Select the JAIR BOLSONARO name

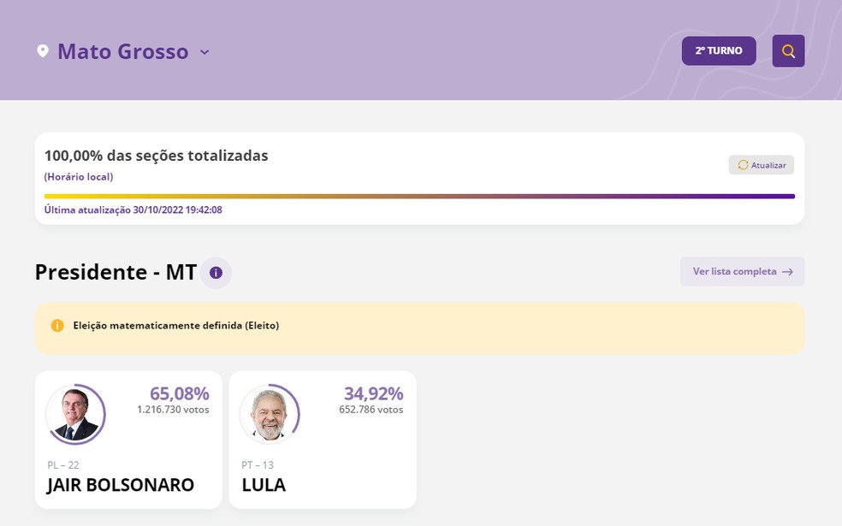pyautogui.click(x=121, y=485)
